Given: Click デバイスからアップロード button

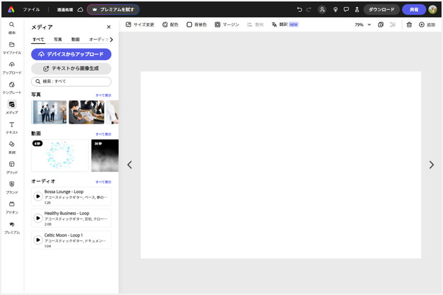Looking at the screenshot, I should pyautogui.click(x=71, y=54).
